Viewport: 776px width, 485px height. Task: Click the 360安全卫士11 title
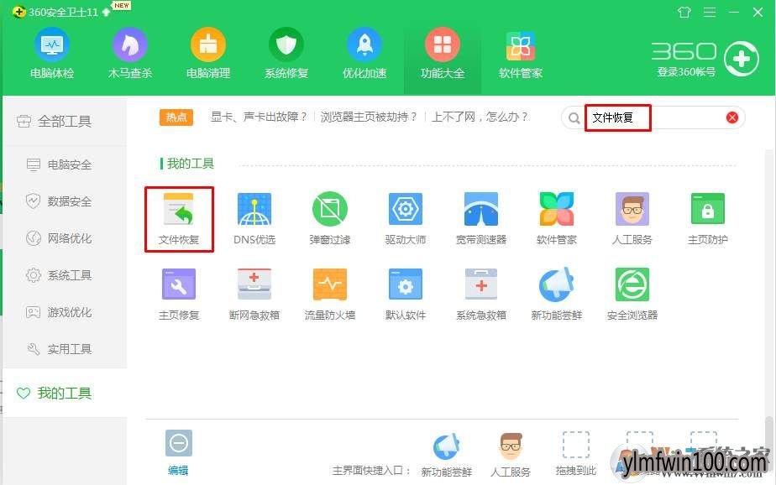pos(63,12)
